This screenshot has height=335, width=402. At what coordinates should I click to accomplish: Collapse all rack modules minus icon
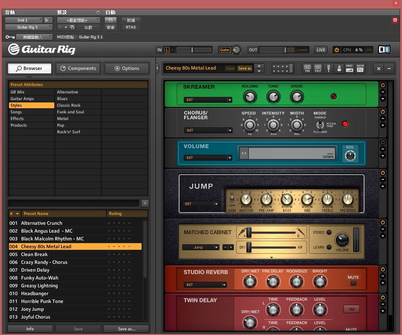[x=389, y=68]
